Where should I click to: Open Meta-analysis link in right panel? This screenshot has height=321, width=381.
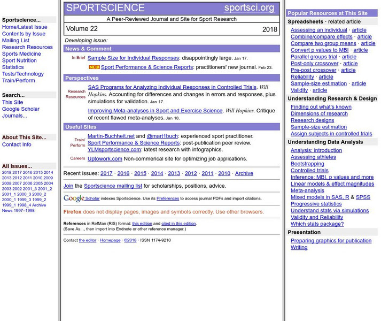coord(307,191)
